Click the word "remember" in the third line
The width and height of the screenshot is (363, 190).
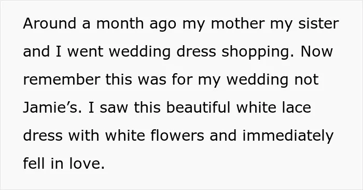click(x=62, y=79)
